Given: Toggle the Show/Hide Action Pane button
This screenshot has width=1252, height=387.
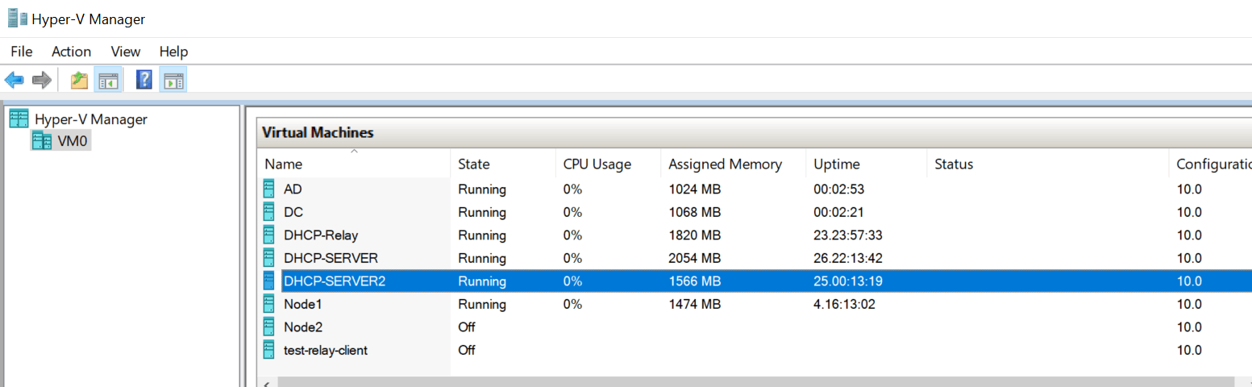Looking at the screenshot, I should coord(173,80).
